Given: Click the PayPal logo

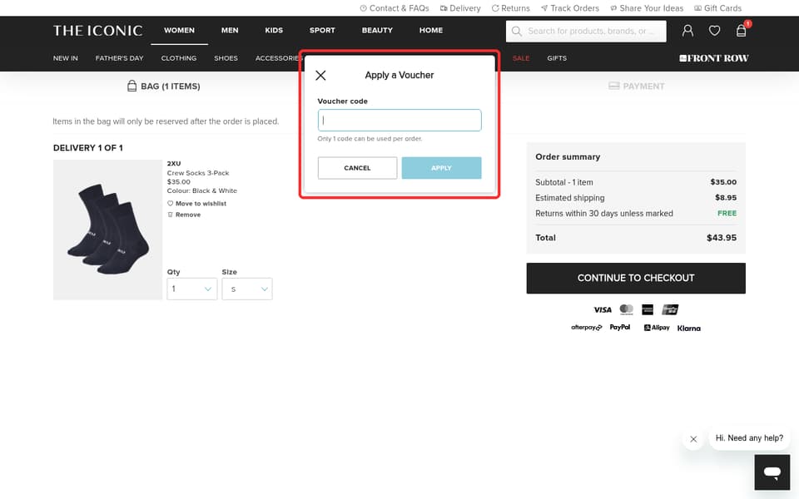Looking at the screenshot, I should 619,328.
